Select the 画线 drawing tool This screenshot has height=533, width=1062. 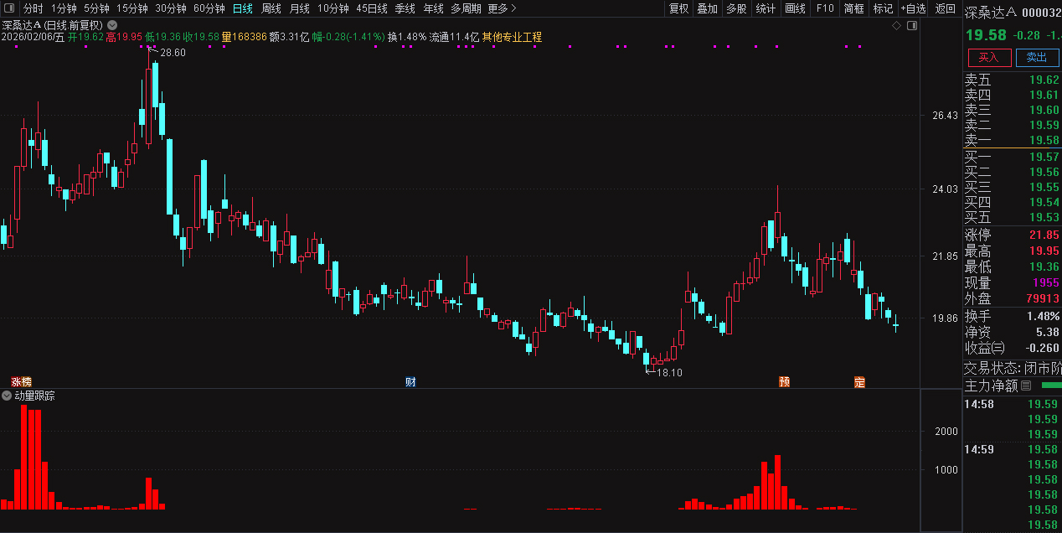coord(793,8)
